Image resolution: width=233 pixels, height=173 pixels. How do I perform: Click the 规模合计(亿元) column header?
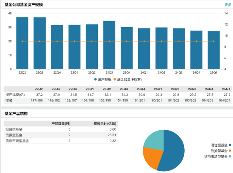pyautogui.click(x=105, y=124)
